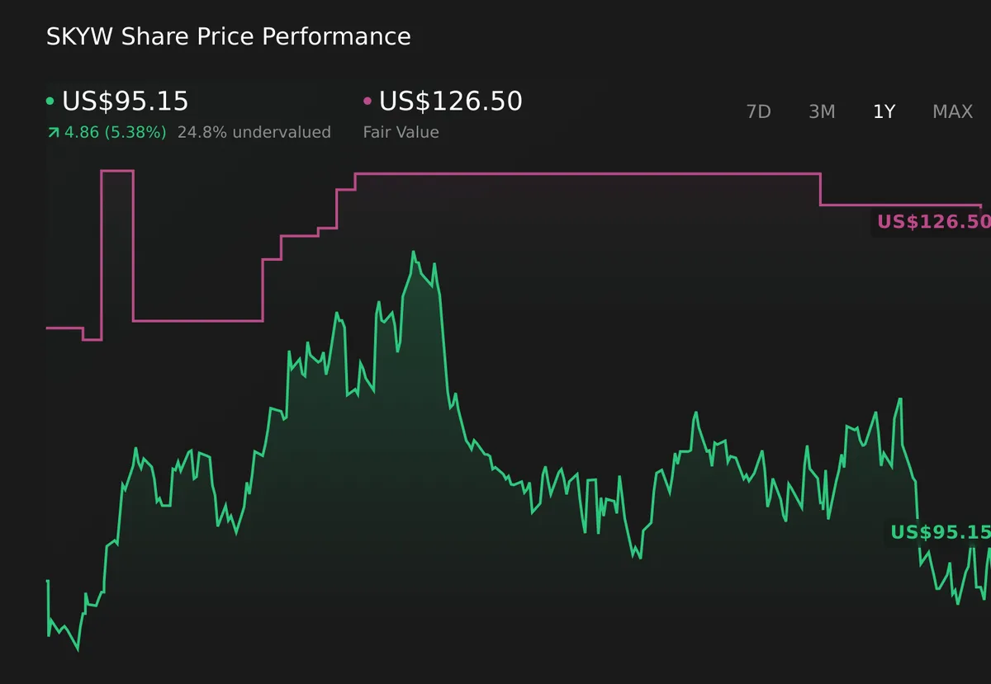Click the 24.8% undervalued text
991x684 pixels.
pos(254,132)
